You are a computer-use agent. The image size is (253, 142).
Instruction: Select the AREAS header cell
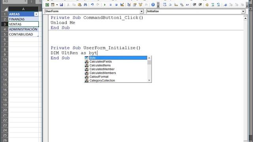coord(23,14)
